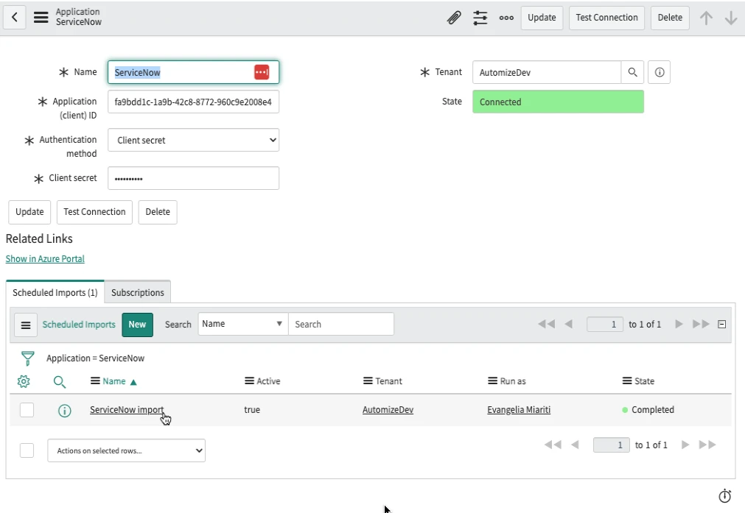Collapse the Scheduled Imports list
The image size is (745, 513).
point(722,324)
